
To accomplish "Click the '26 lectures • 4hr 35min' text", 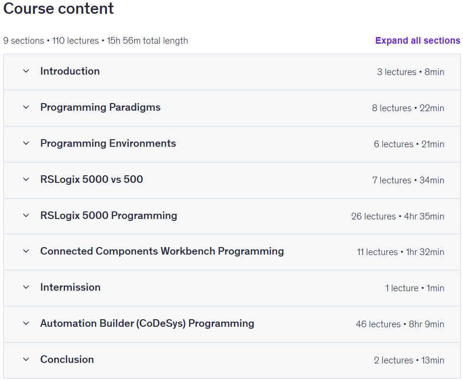I will (398, 216).
